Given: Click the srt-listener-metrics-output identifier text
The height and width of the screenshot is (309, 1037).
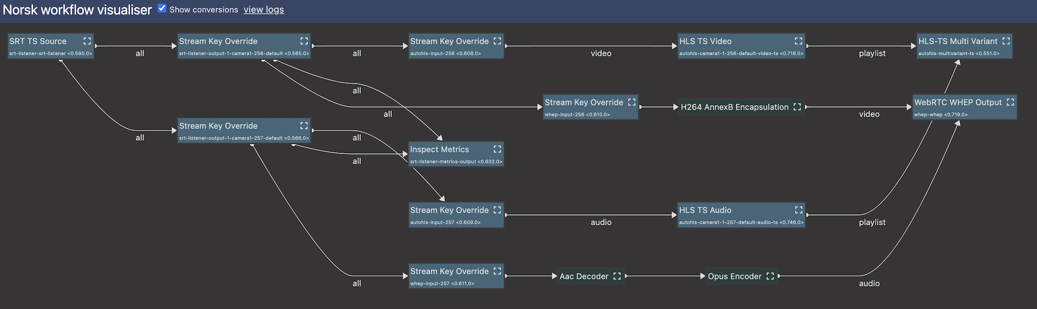Looking at the screenshot, I should (x=456, y=161).
